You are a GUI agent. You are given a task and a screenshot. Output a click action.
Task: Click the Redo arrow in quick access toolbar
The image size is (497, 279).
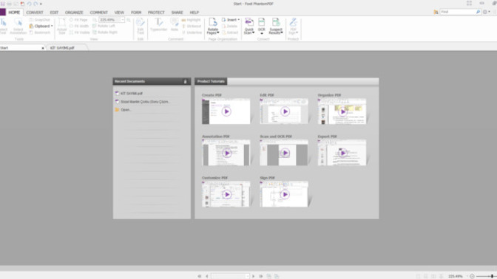tap(35, 4)
